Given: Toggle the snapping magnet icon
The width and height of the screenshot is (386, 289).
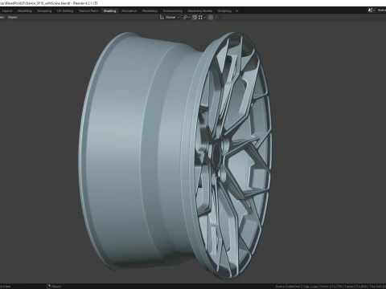Looking at the screenshot, I should coord(195,18).
